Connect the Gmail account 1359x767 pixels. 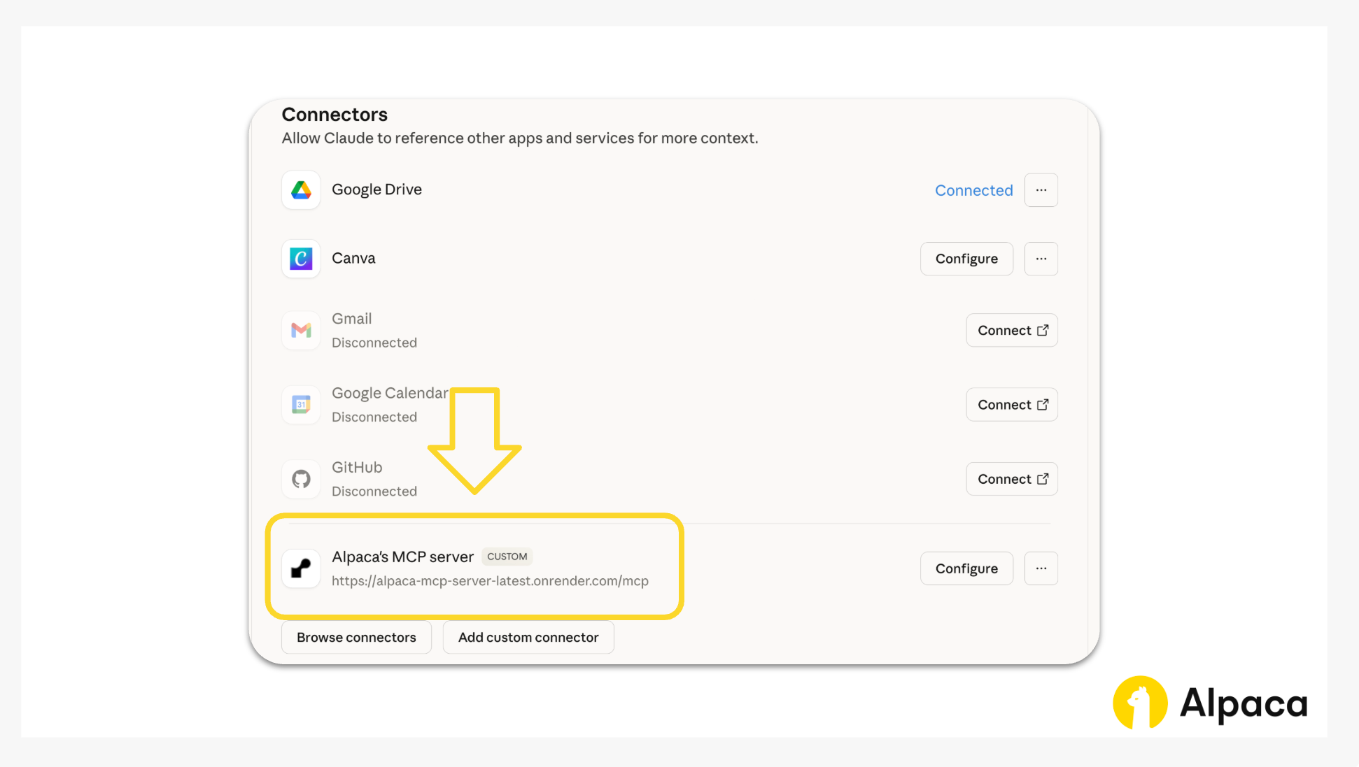pos(1011,330)
